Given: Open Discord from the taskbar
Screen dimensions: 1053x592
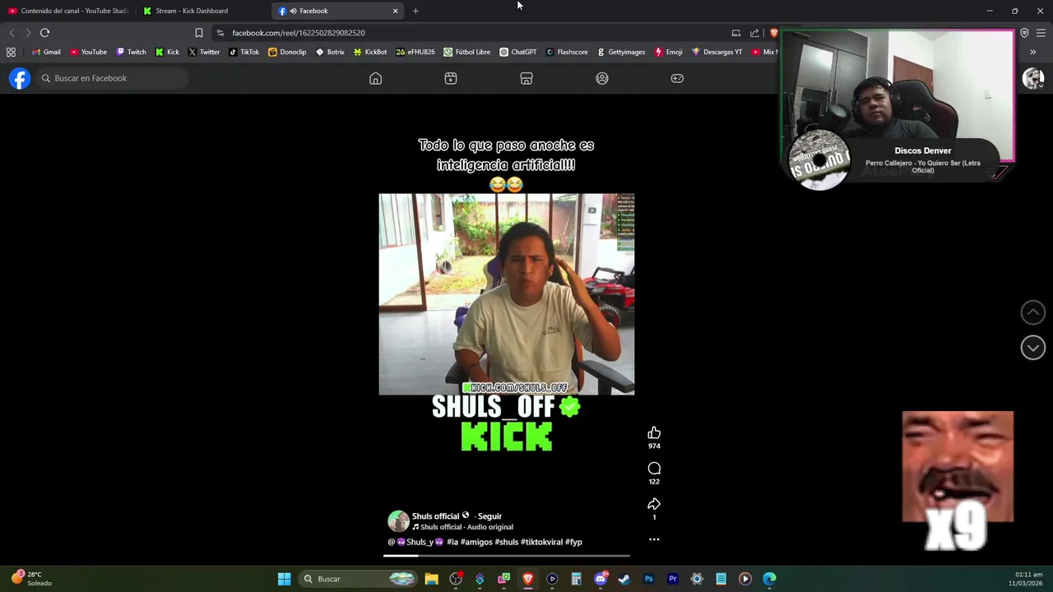Looking at the screenshot, I should pos(601,579).
